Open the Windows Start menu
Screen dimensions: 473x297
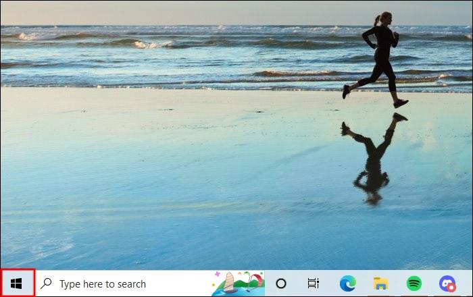coord(16,283)
